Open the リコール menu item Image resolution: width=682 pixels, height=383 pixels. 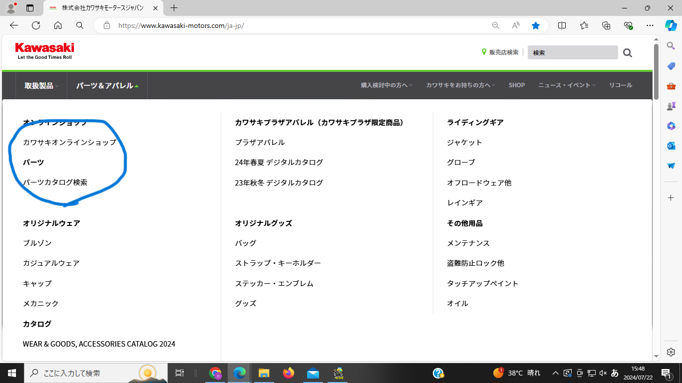[621, 85]
